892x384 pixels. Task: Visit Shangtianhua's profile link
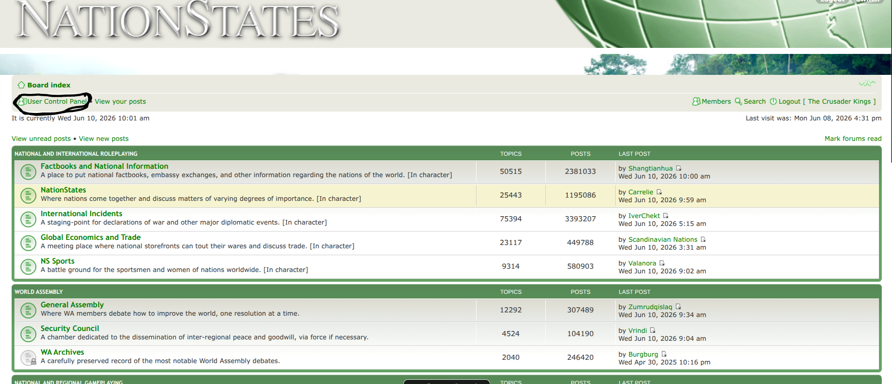pyautogui.click(x=651, y=168)
